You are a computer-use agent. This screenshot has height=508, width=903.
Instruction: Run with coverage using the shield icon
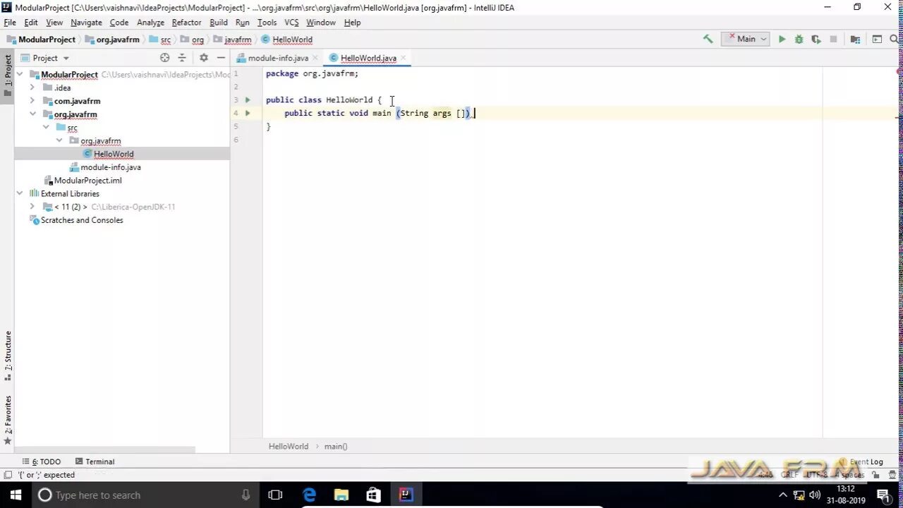pyautogui.click(x=816, y=40)
